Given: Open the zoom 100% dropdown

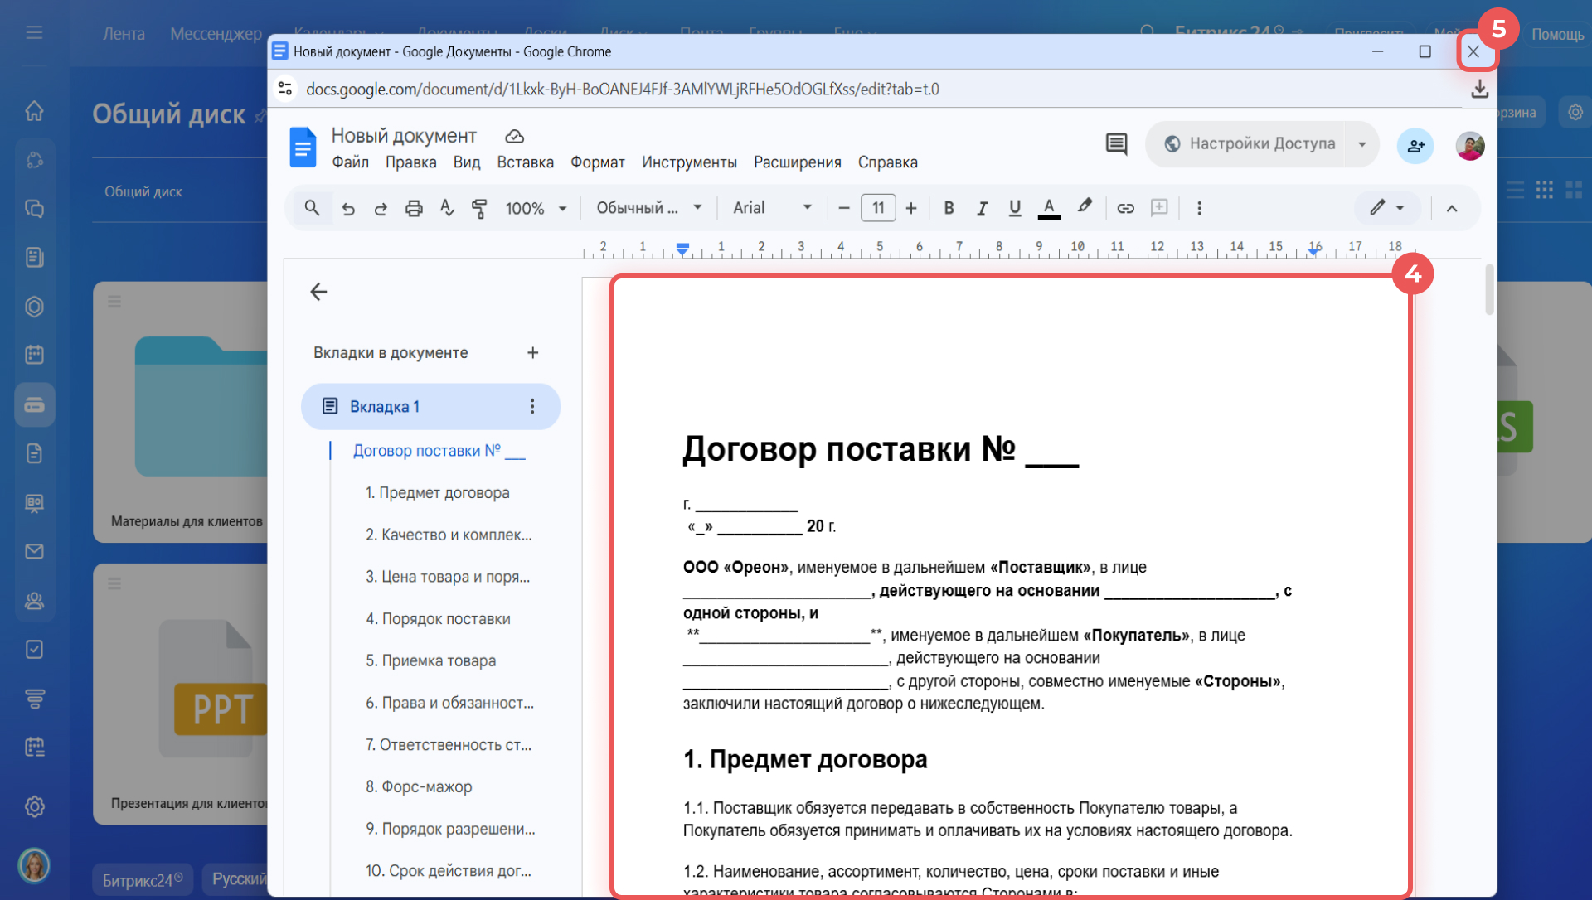Looking at the screenshot, I should [536, 208].
